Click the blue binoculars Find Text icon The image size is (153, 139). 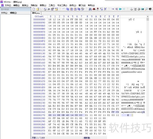click(x=90, y=9)
